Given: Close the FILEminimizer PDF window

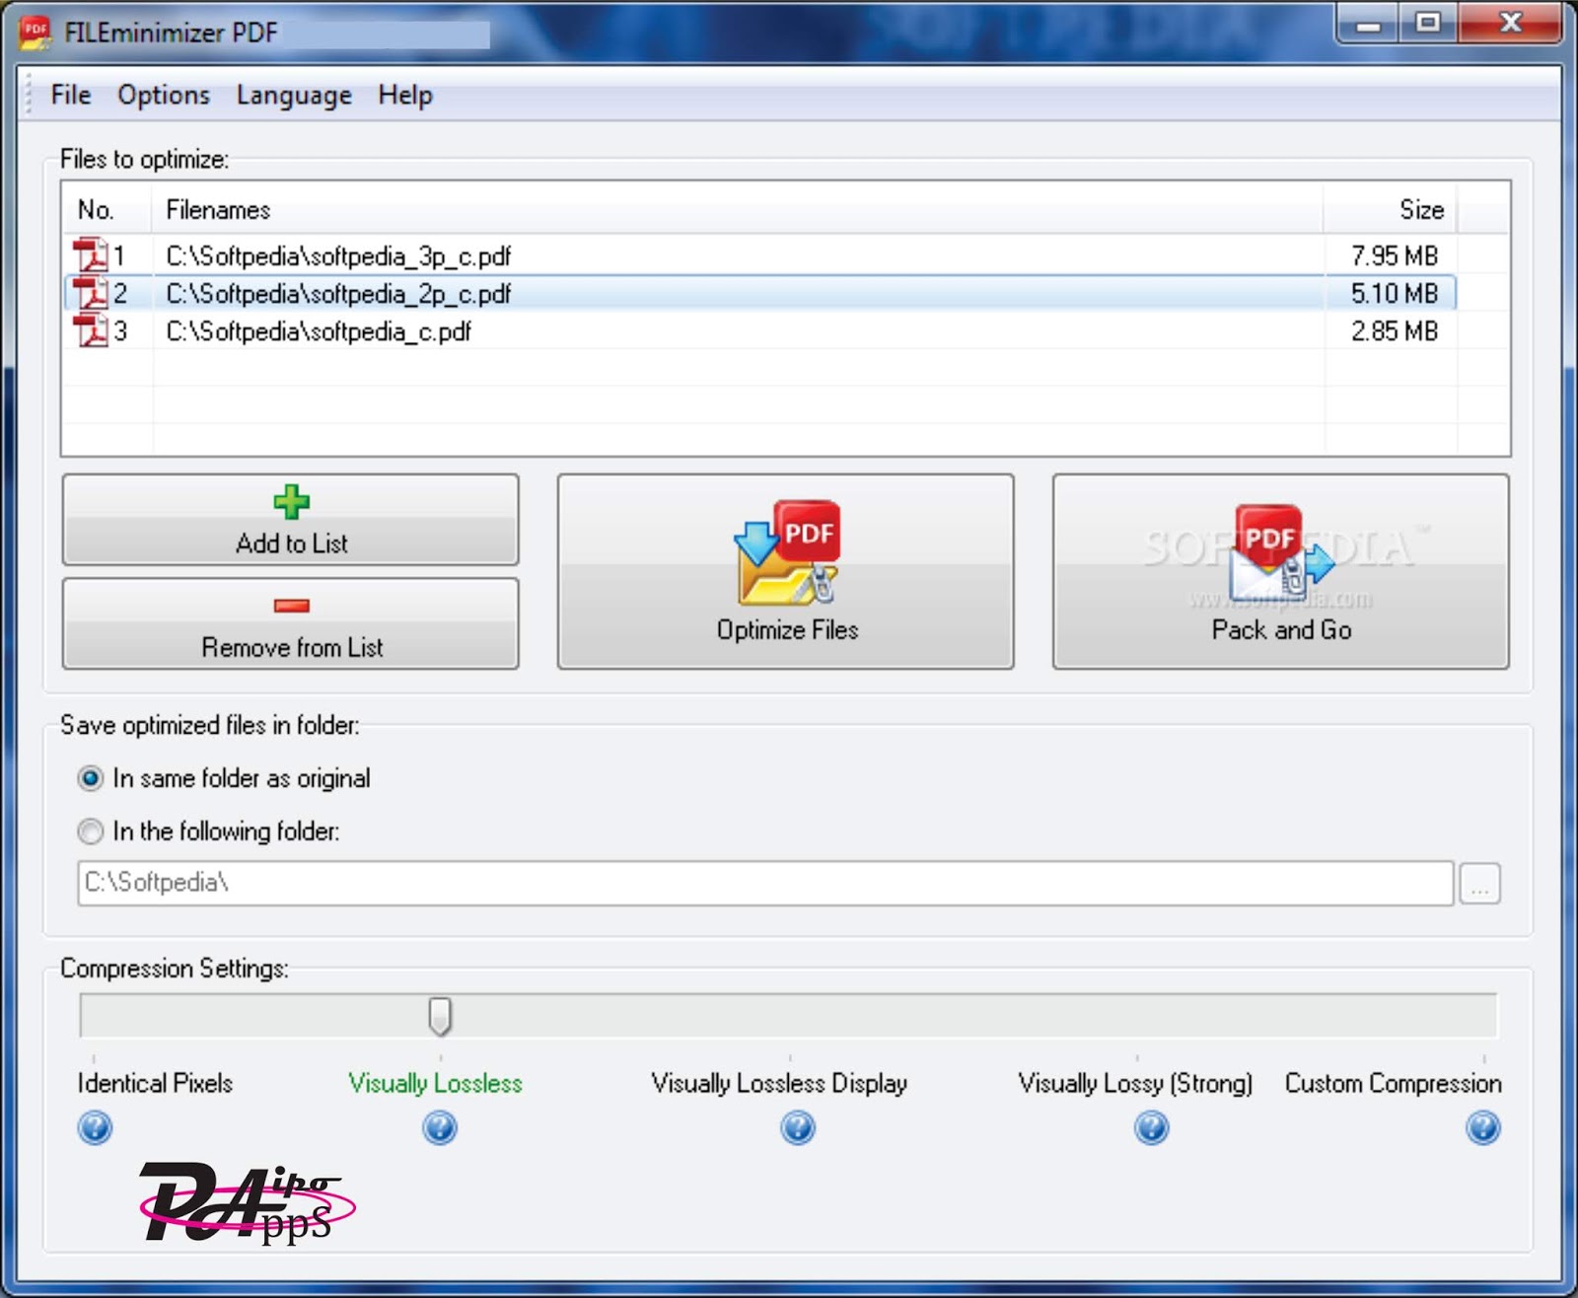Looking at the screenshot, I should (x=1510, y=24).
